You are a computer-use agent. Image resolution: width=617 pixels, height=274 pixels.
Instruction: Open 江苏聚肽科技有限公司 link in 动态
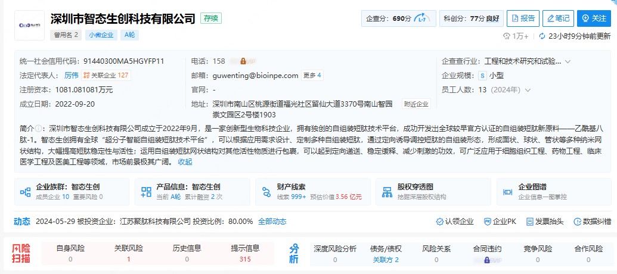pyautogui.click(x=155, y=222)
